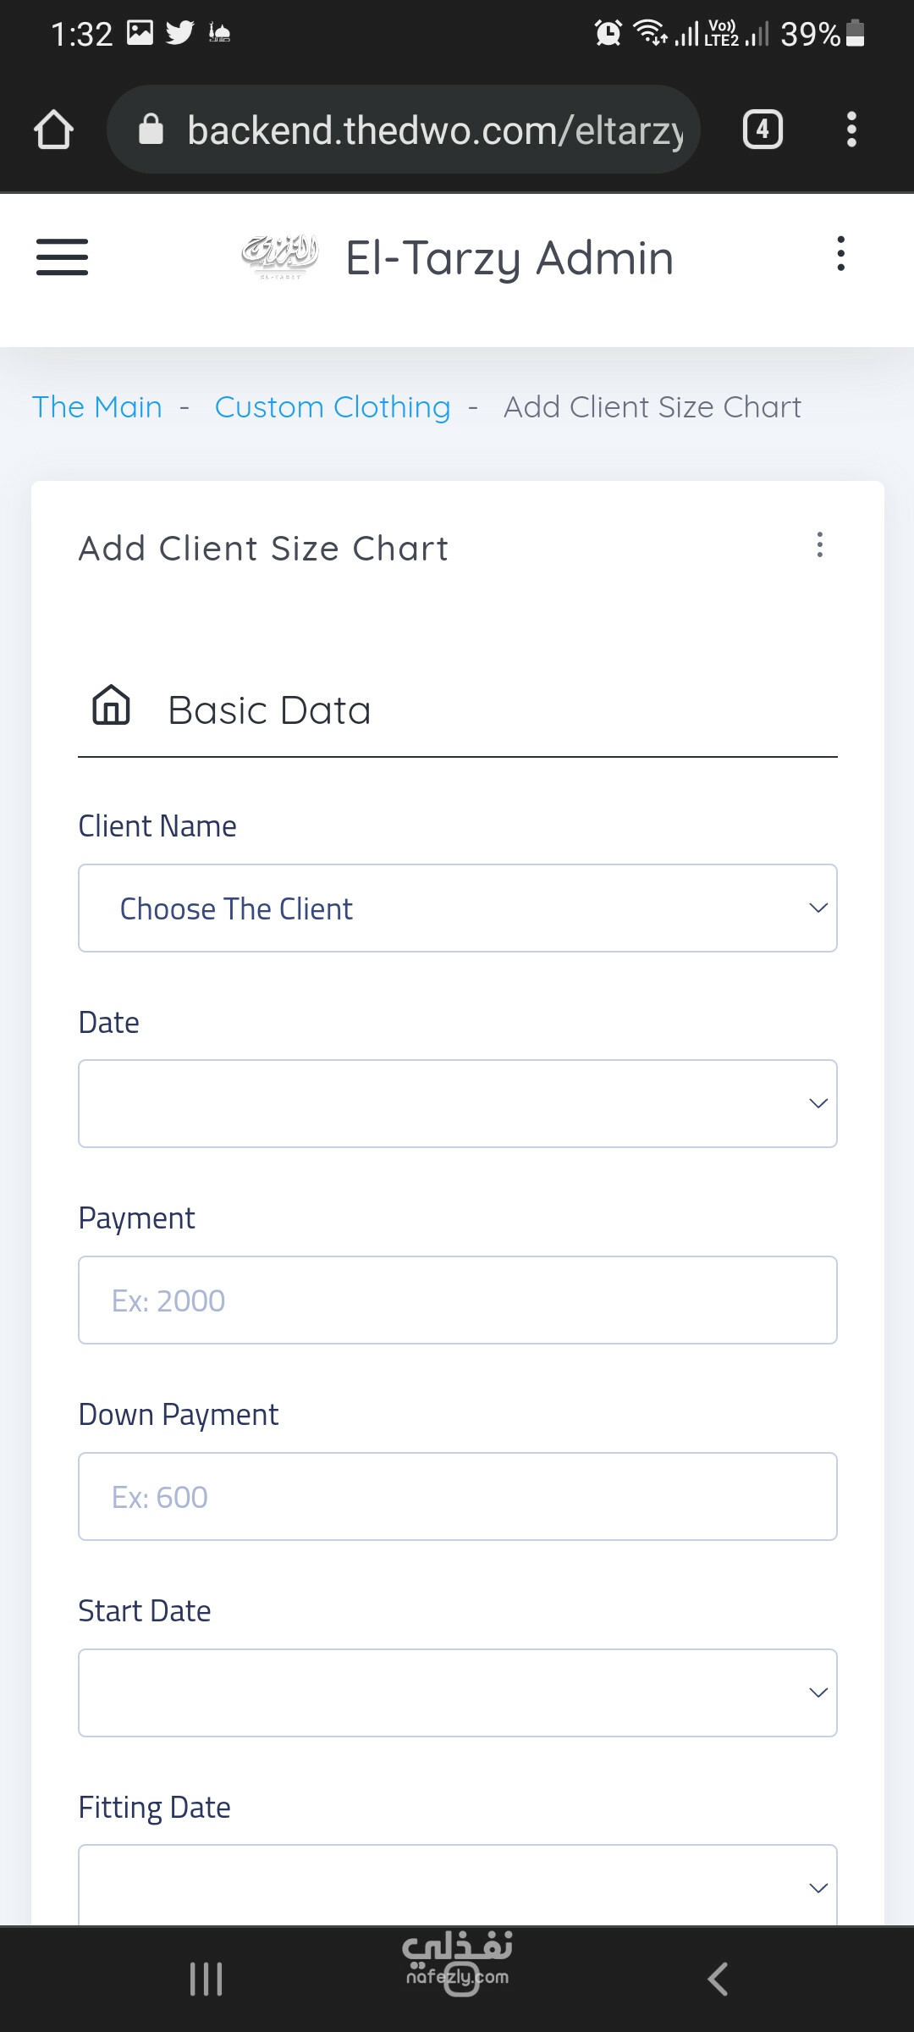This screenshot has height=2032, width=914.
Task: Open the hamburger navigation menu
Action: [62, 257]
